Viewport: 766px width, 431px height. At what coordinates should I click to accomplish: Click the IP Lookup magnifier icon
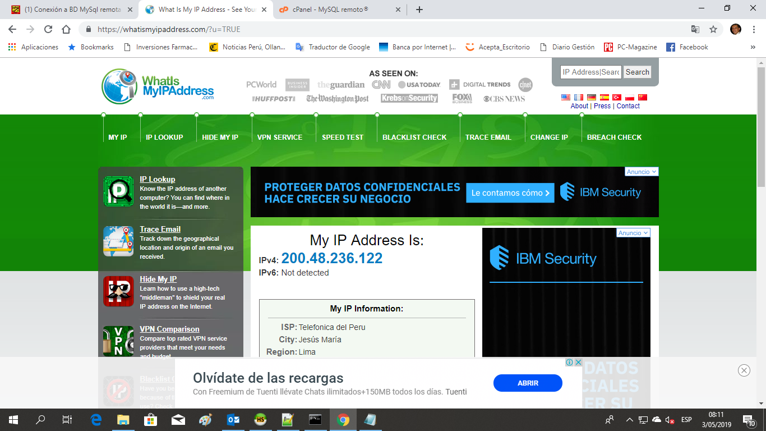pos(118,191)
